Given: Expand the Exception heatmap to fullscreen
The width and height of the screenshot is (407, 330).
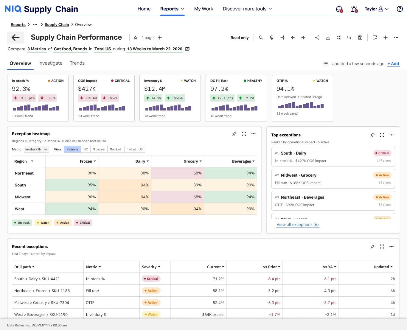Looking at the screenshot, I should pyautogui.click(x=244, y=134).
